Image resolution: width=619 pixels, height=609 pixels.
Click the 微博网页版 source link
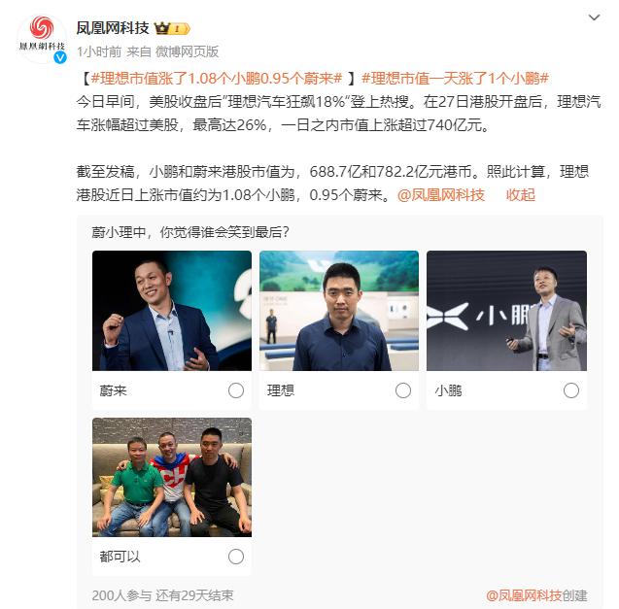click(x=187, y=51)
